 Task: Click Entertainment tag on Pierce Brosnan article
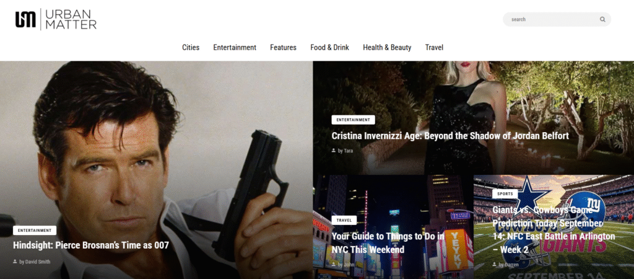pos(35,231)
